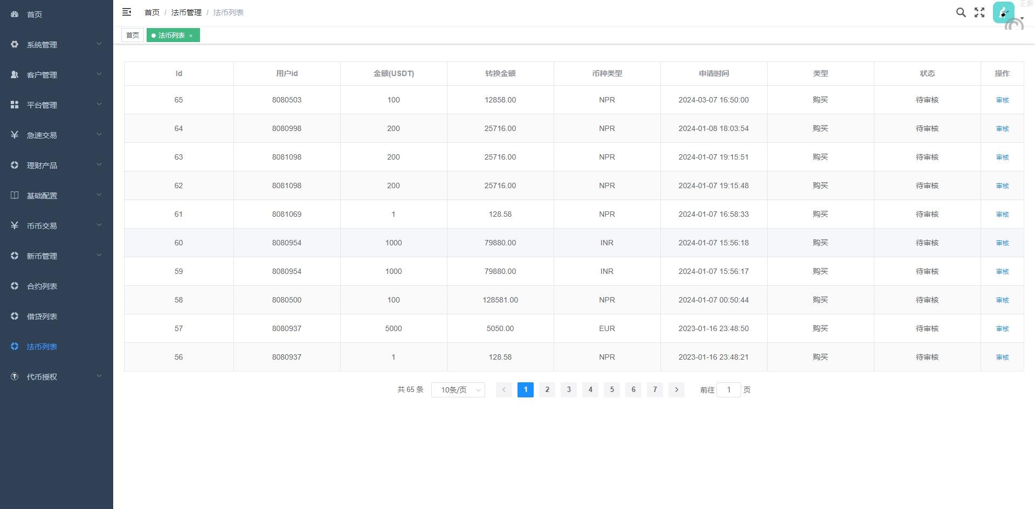The height and width of the screenshot is (509, 1035).
Task: Close the 法币列表 tab with x
Action: pyautogui.click(x=191, y=36)
